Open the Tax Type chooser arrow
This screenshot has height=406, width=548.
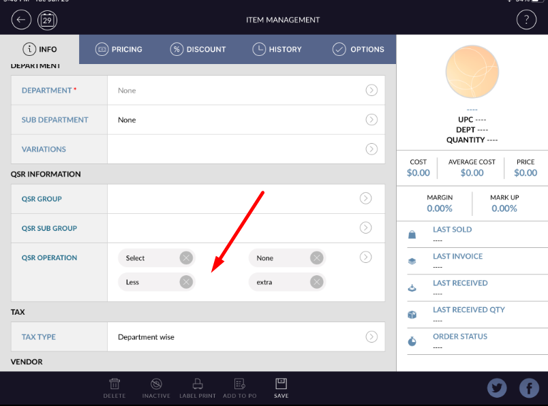[371, 337]
